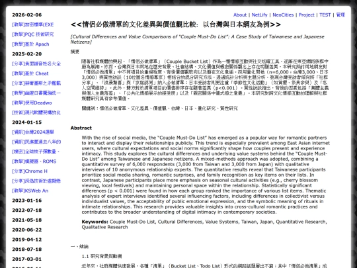357x268 pixels.
Task: Click the article title 情侶必做清單的文化差異
Action: point(176,24)
